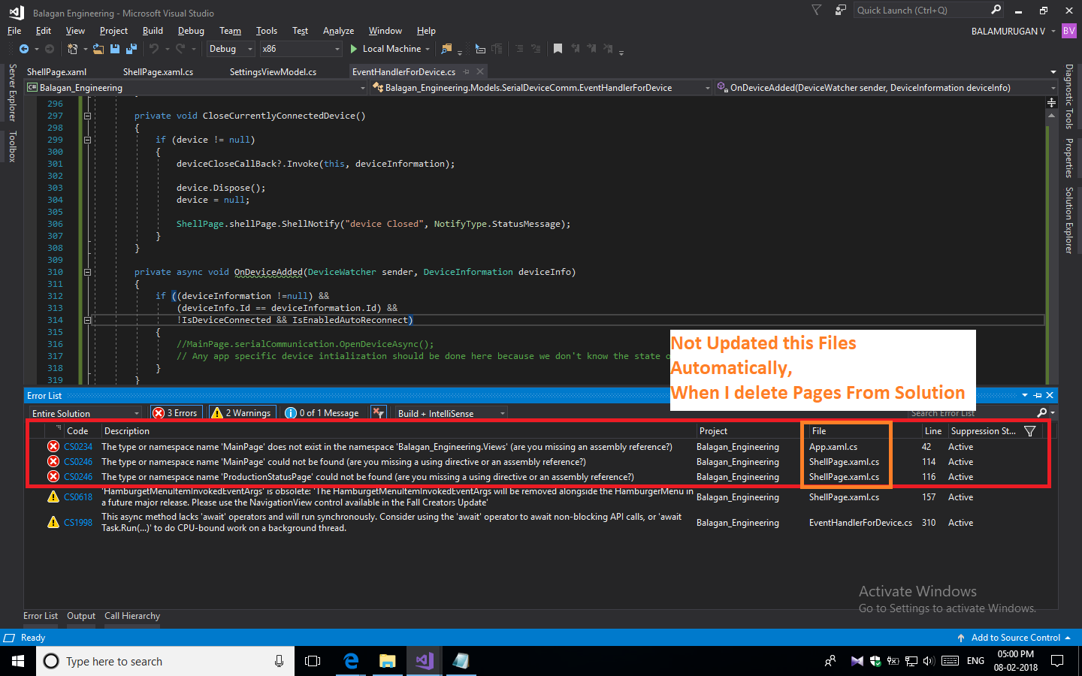The width and height of the screenshot is (1082, 676).
Task: Toggle visibility of the 2 Warnings
Action: pyautogui.click(x=241, y=412)
